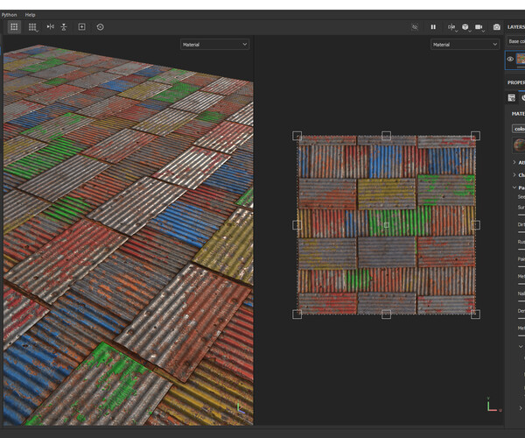Adjust the Dirt parameter slider

coord(521,232)
